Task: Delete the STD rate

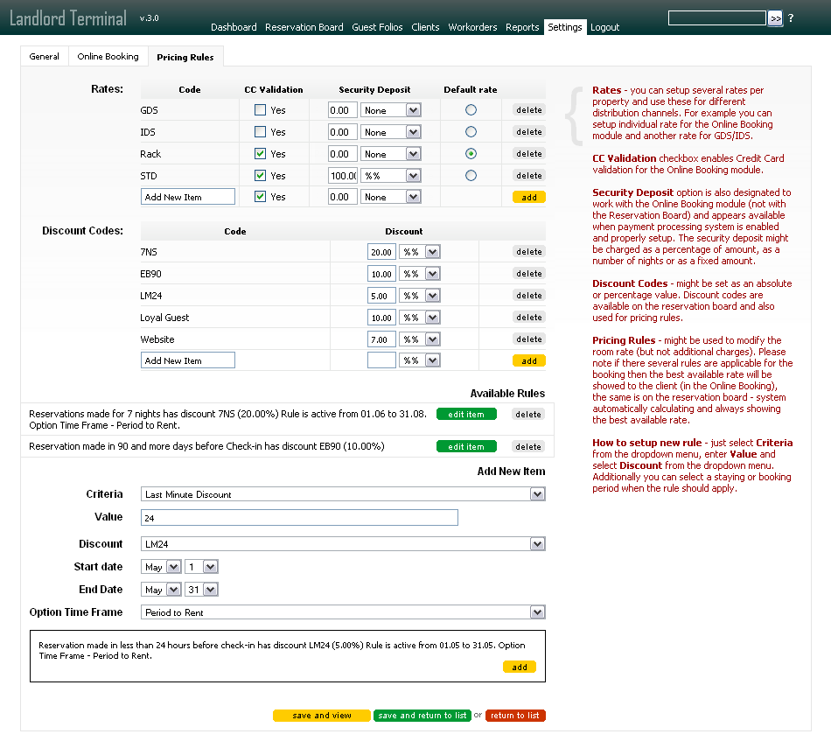Action: pos(529,176)
